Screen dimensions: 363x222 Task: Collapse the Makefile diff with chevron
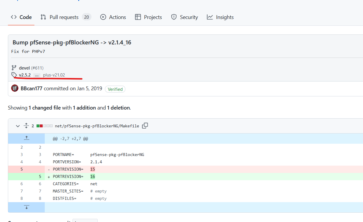18,126
